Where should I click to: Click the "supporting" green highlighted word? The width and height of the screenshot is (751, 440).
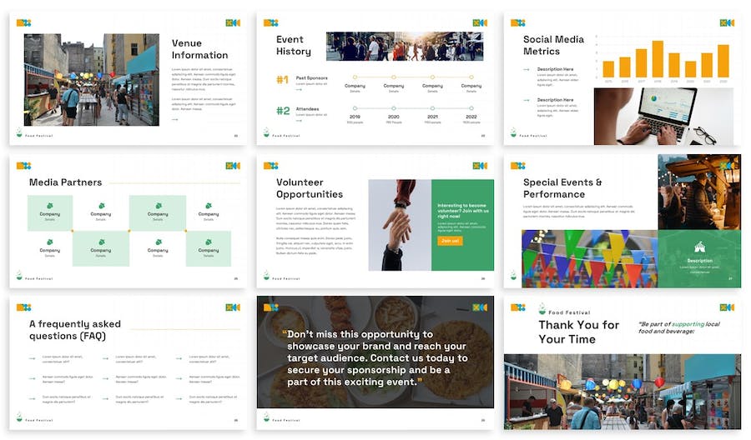688,323
